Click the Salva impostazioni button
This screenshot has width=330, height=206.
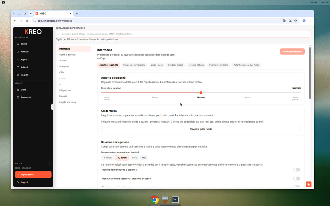[292, 52]
